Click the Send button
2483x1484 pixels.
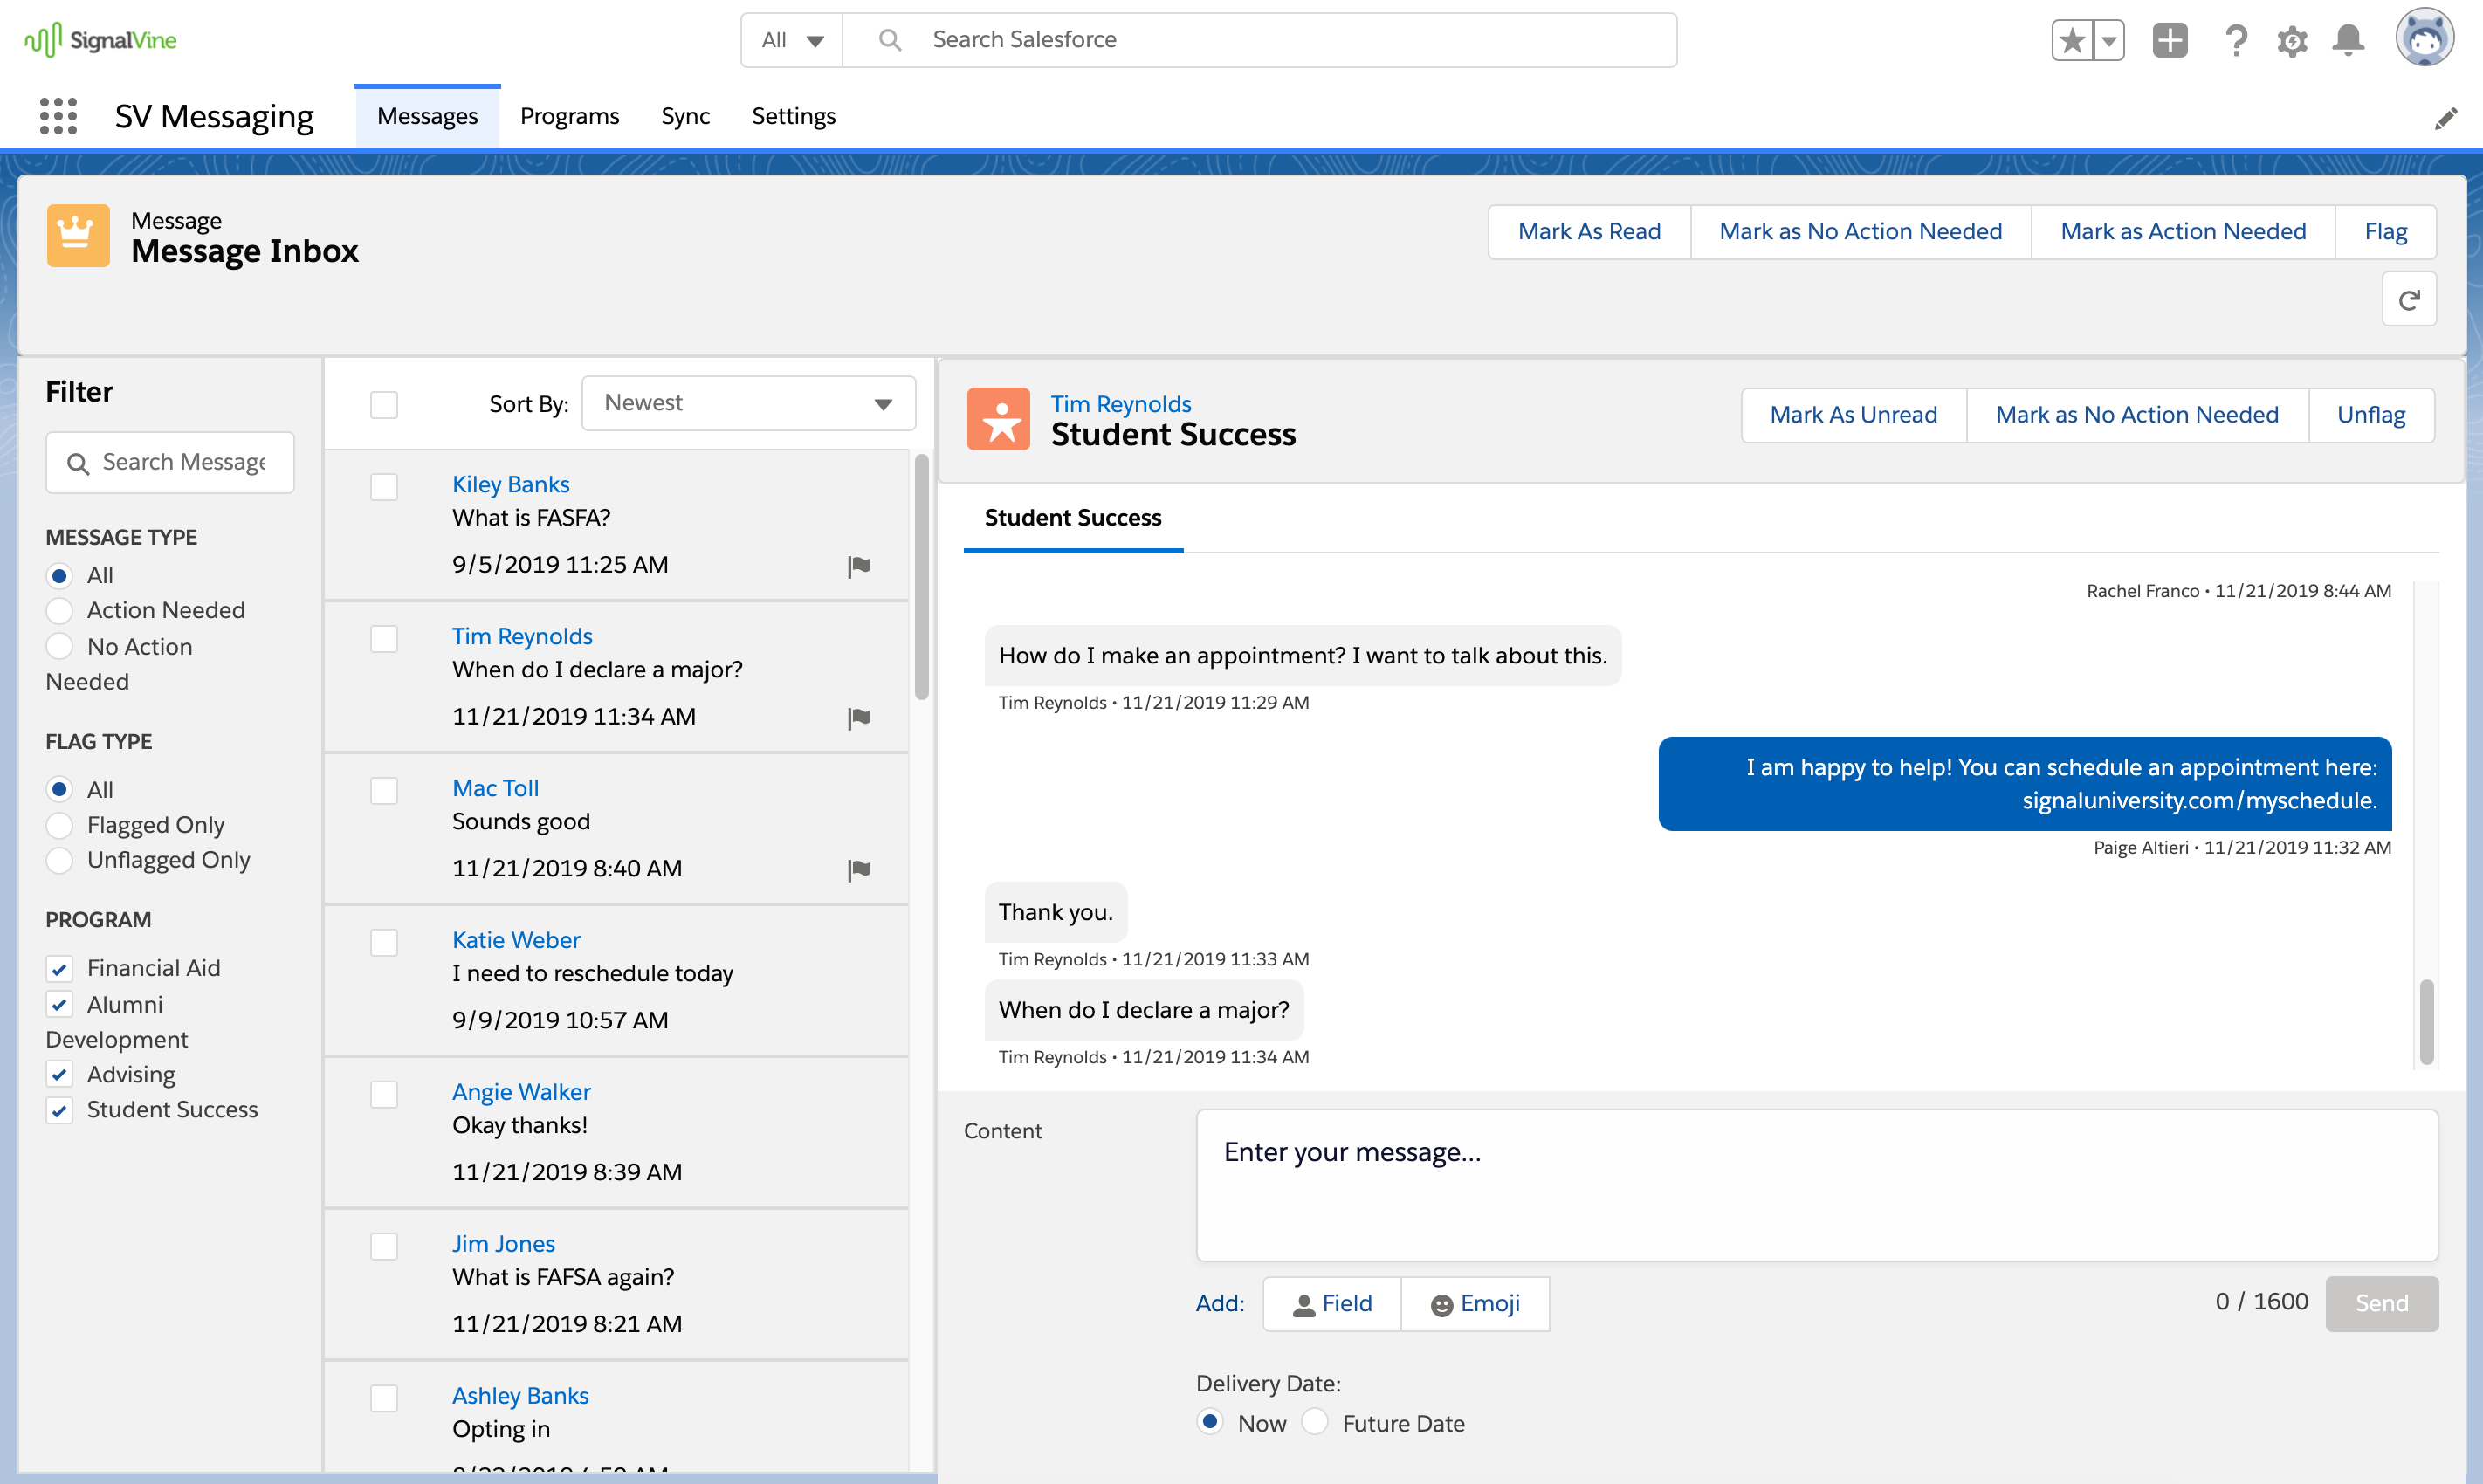(x=2381, y=1303)
